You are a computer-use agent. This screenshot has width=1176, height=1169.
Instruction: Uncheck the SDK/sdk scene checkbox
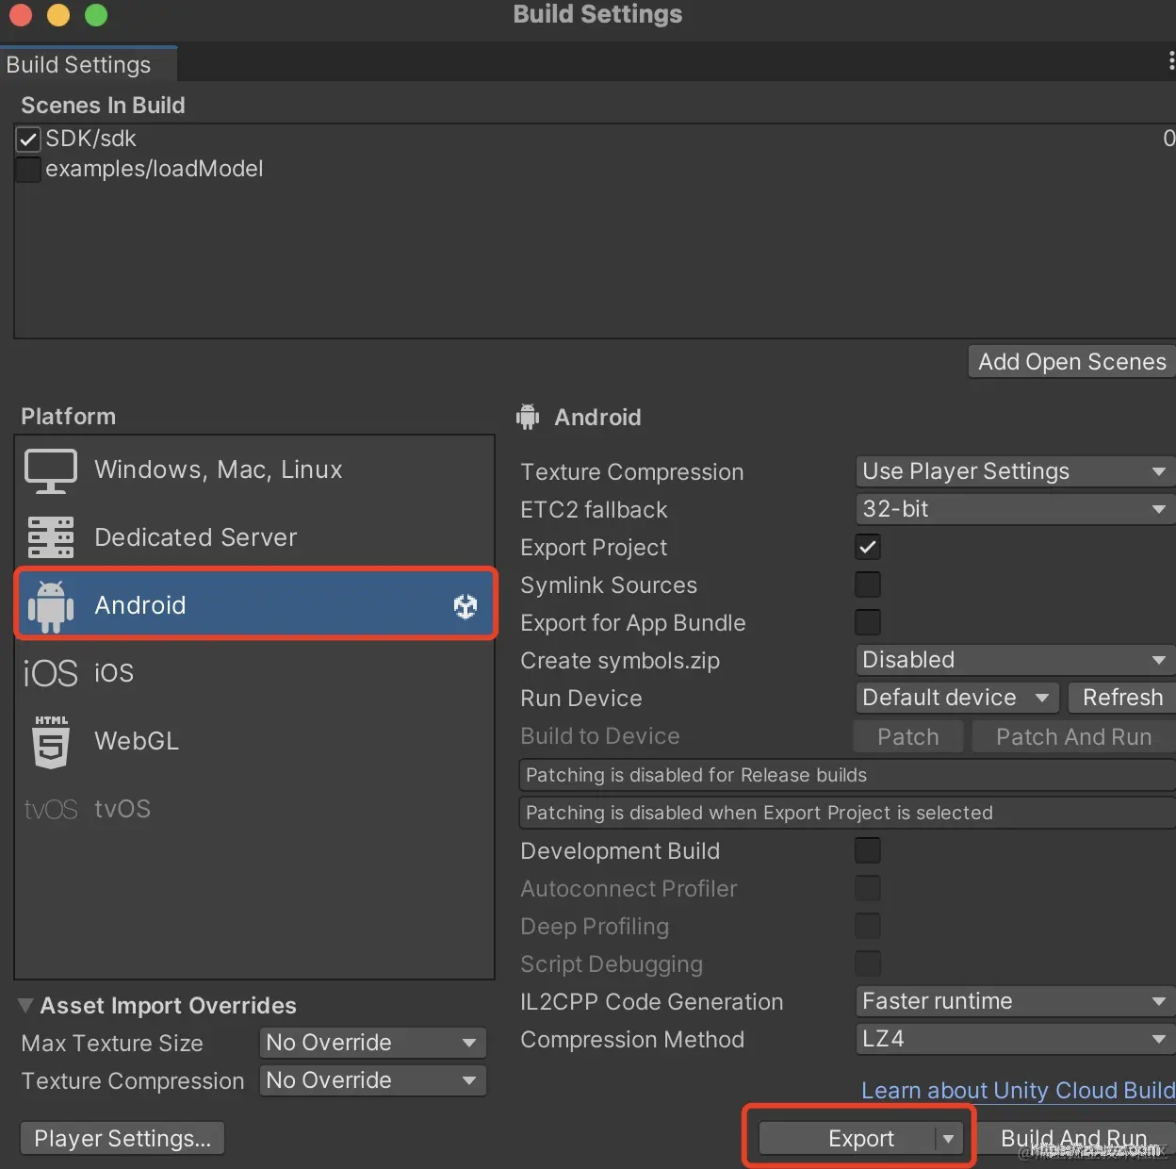tap(28, 140)
